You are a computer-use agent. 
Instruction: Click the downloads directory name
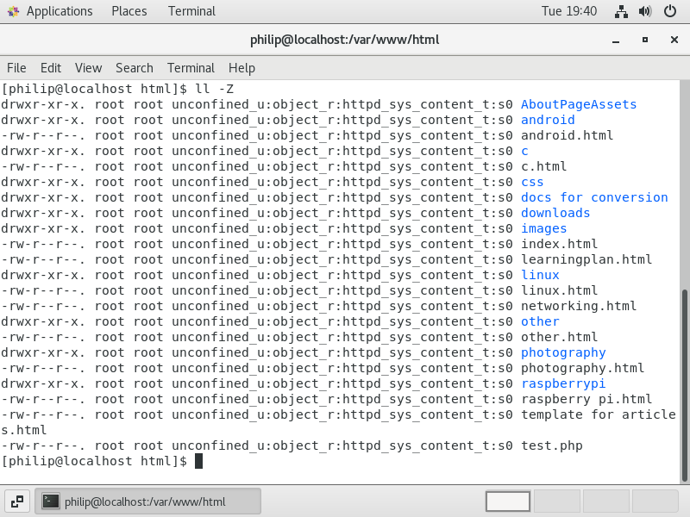tap(555, 213)
